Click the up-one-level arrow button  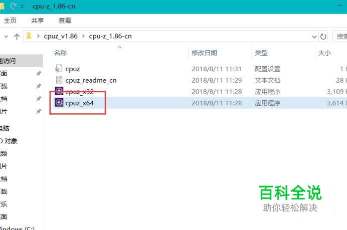pos(17,37)
